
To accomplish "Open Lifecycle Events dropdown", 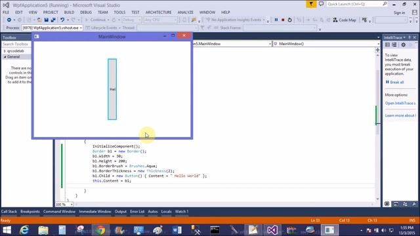I will tap(119, 28).
